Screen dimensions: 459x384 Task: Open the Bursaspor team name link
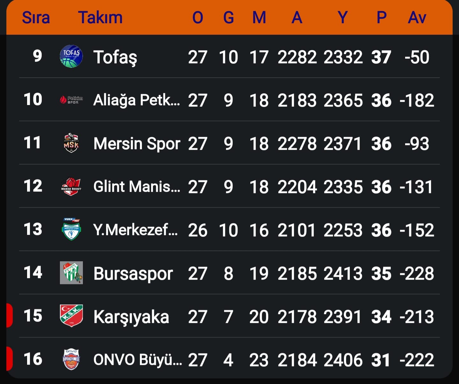(x=133, y=274)
